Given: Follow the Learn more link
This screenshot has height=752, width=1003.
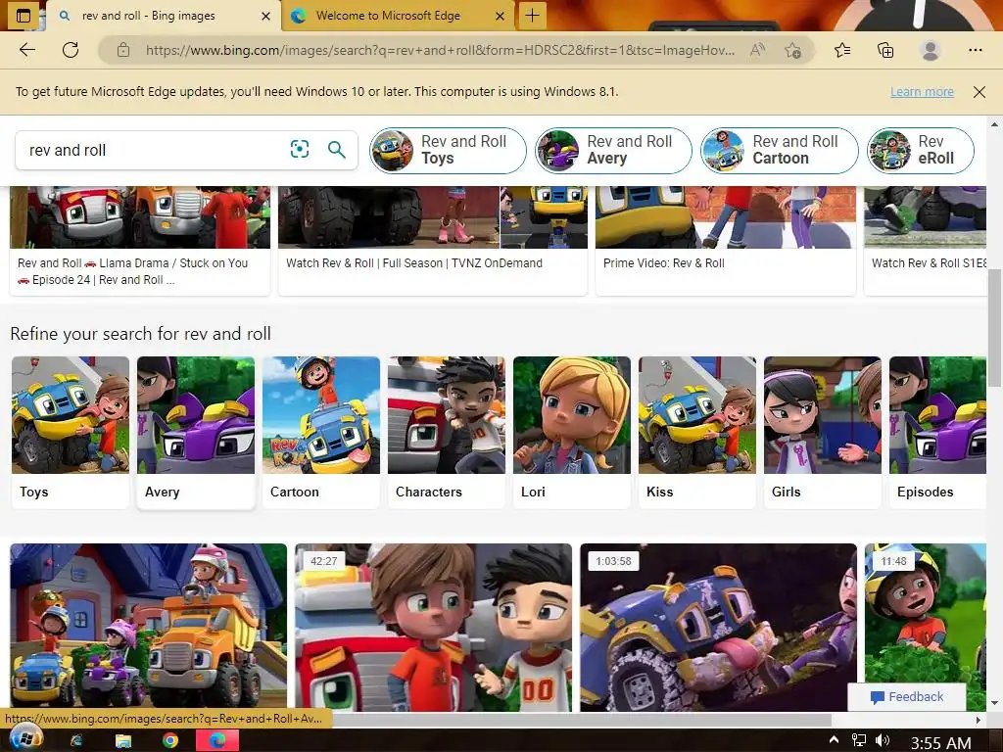Looking at the screenshot, I should pyautogui.click(x=922, y=91).
